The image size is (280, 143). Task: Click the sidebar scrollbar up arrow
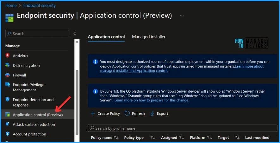pos(77,42)
